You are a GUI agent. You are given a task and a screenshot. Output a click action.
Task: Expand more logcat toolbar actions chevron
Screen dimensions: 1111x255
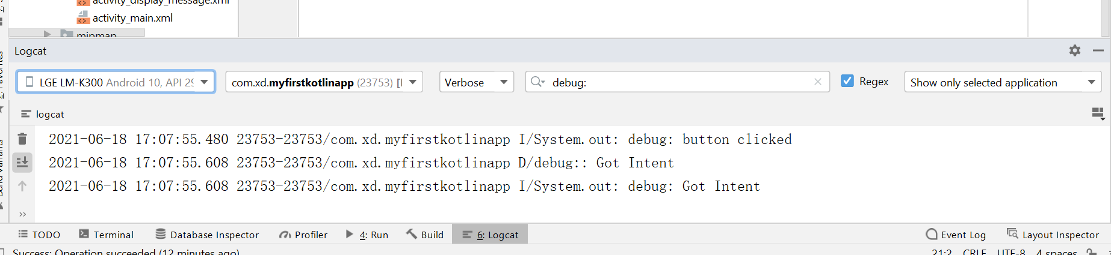pyautogui.click(x=22, y=214)
